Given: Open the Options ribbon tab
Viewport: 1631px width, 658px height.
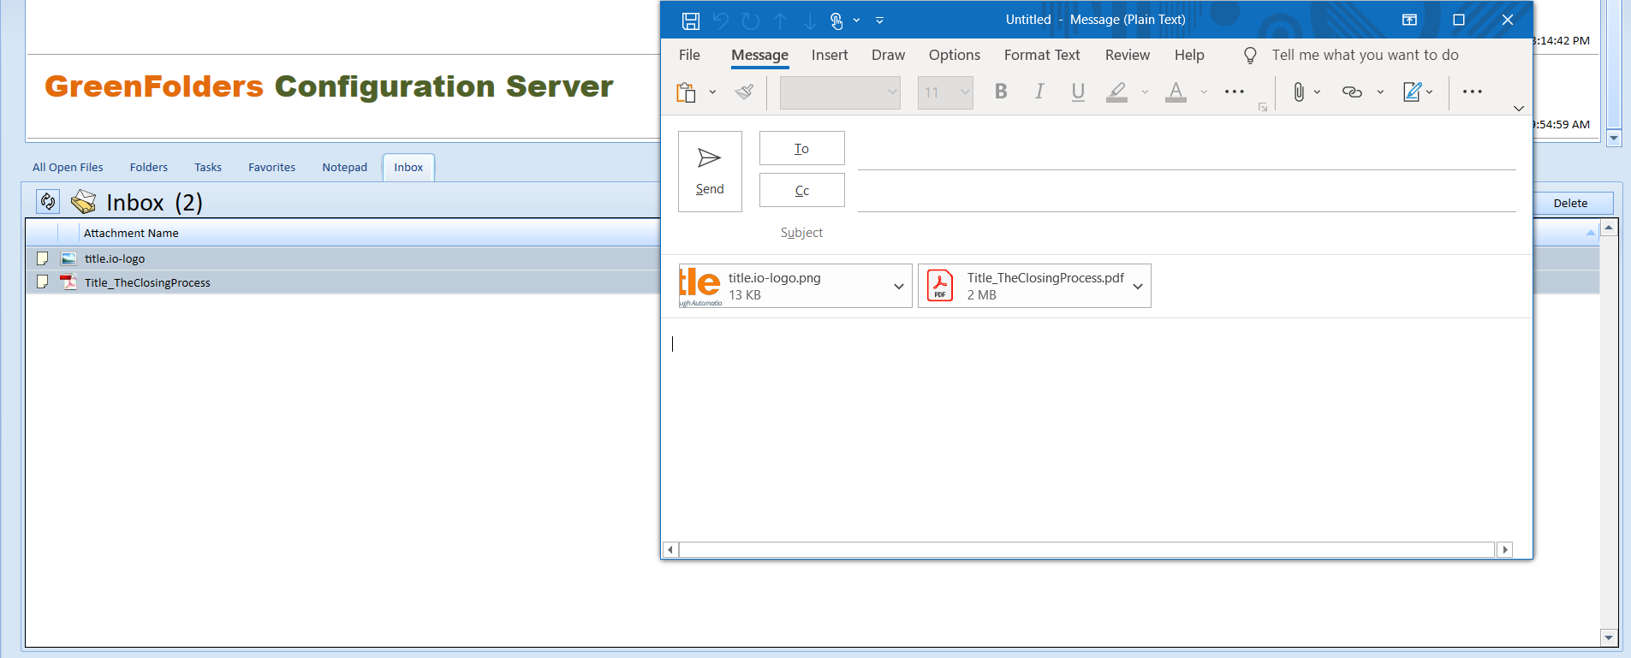Looking at the screenshot, I should tap(955, 55).
